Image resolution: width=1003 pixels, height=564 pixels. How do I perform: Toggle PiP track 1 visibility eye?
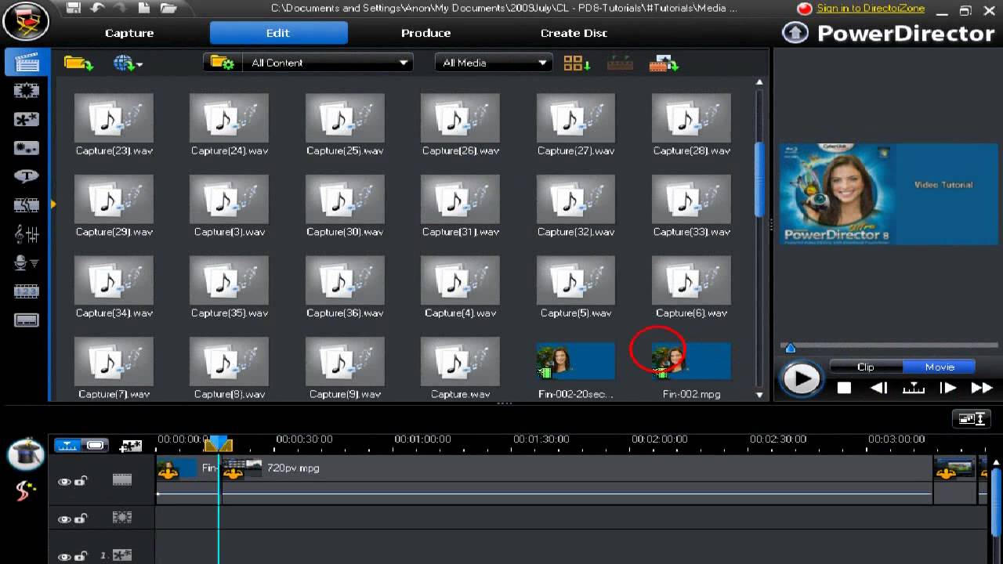pyautogui.click(x=64, y=556)
